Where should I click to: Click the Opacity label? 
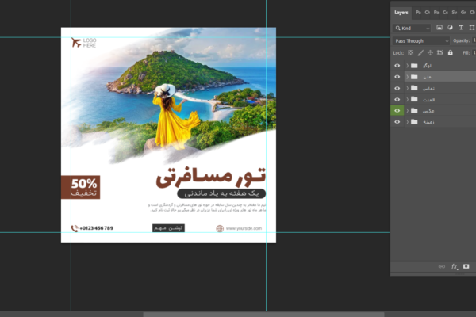point(461,40)
